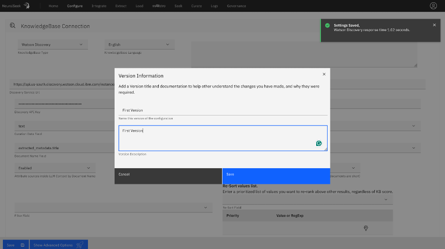Click the NeuralSeek logo icon

coord(27,6)
